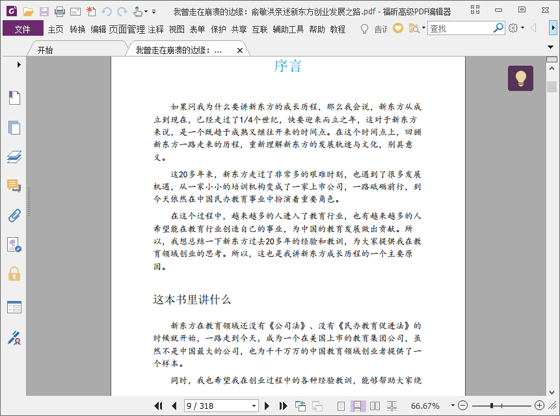This screenshot has height=416, width=560.
Task: Run search with magnifier icon
Action: coord(498,28)
